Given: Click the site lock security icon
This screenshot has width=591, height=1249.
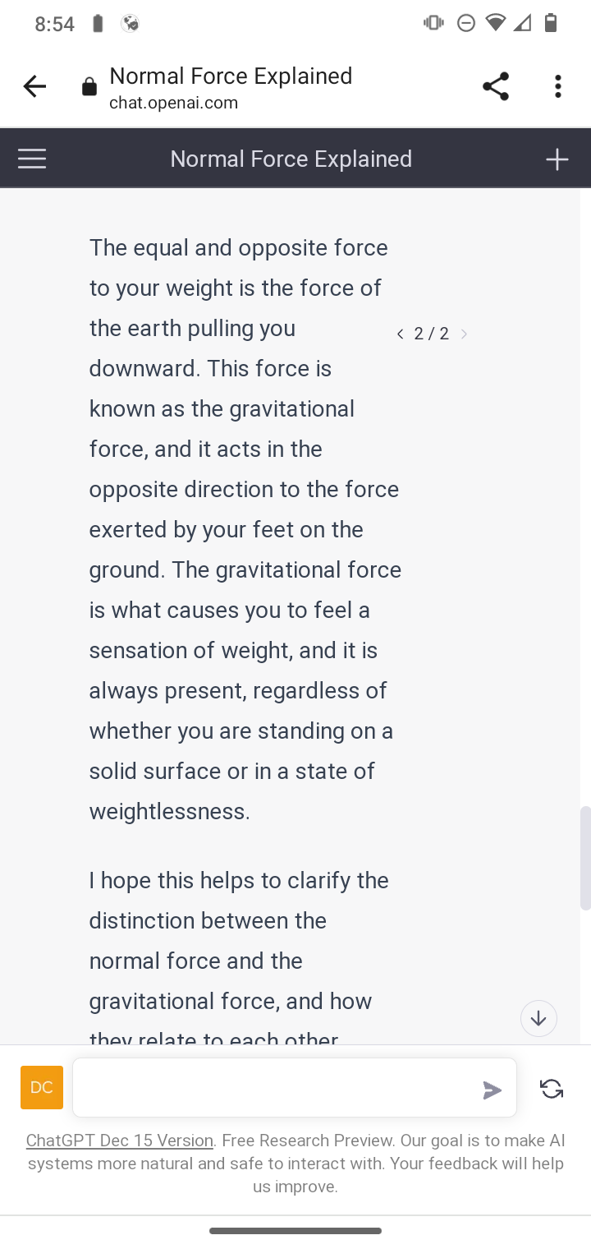Looking at the screenshot, I should pos(89,88).
